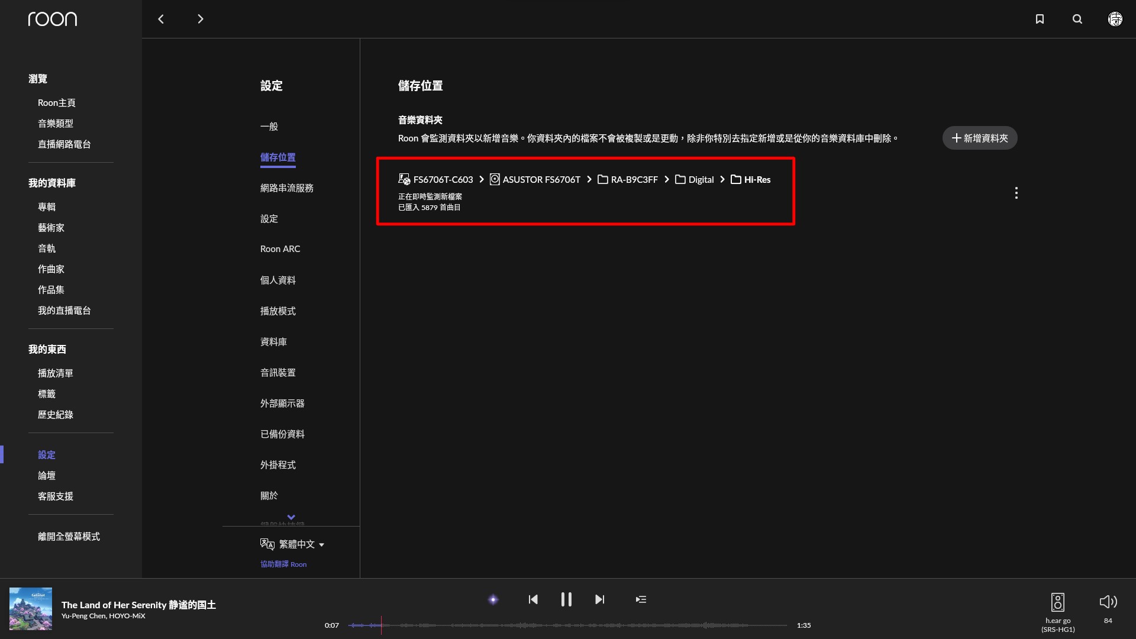
Task: Open 標籤 in sidebar
Action: point(47,394)
